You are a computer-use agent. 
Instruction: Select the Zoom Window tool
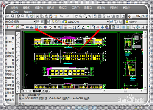pos(85,16)
